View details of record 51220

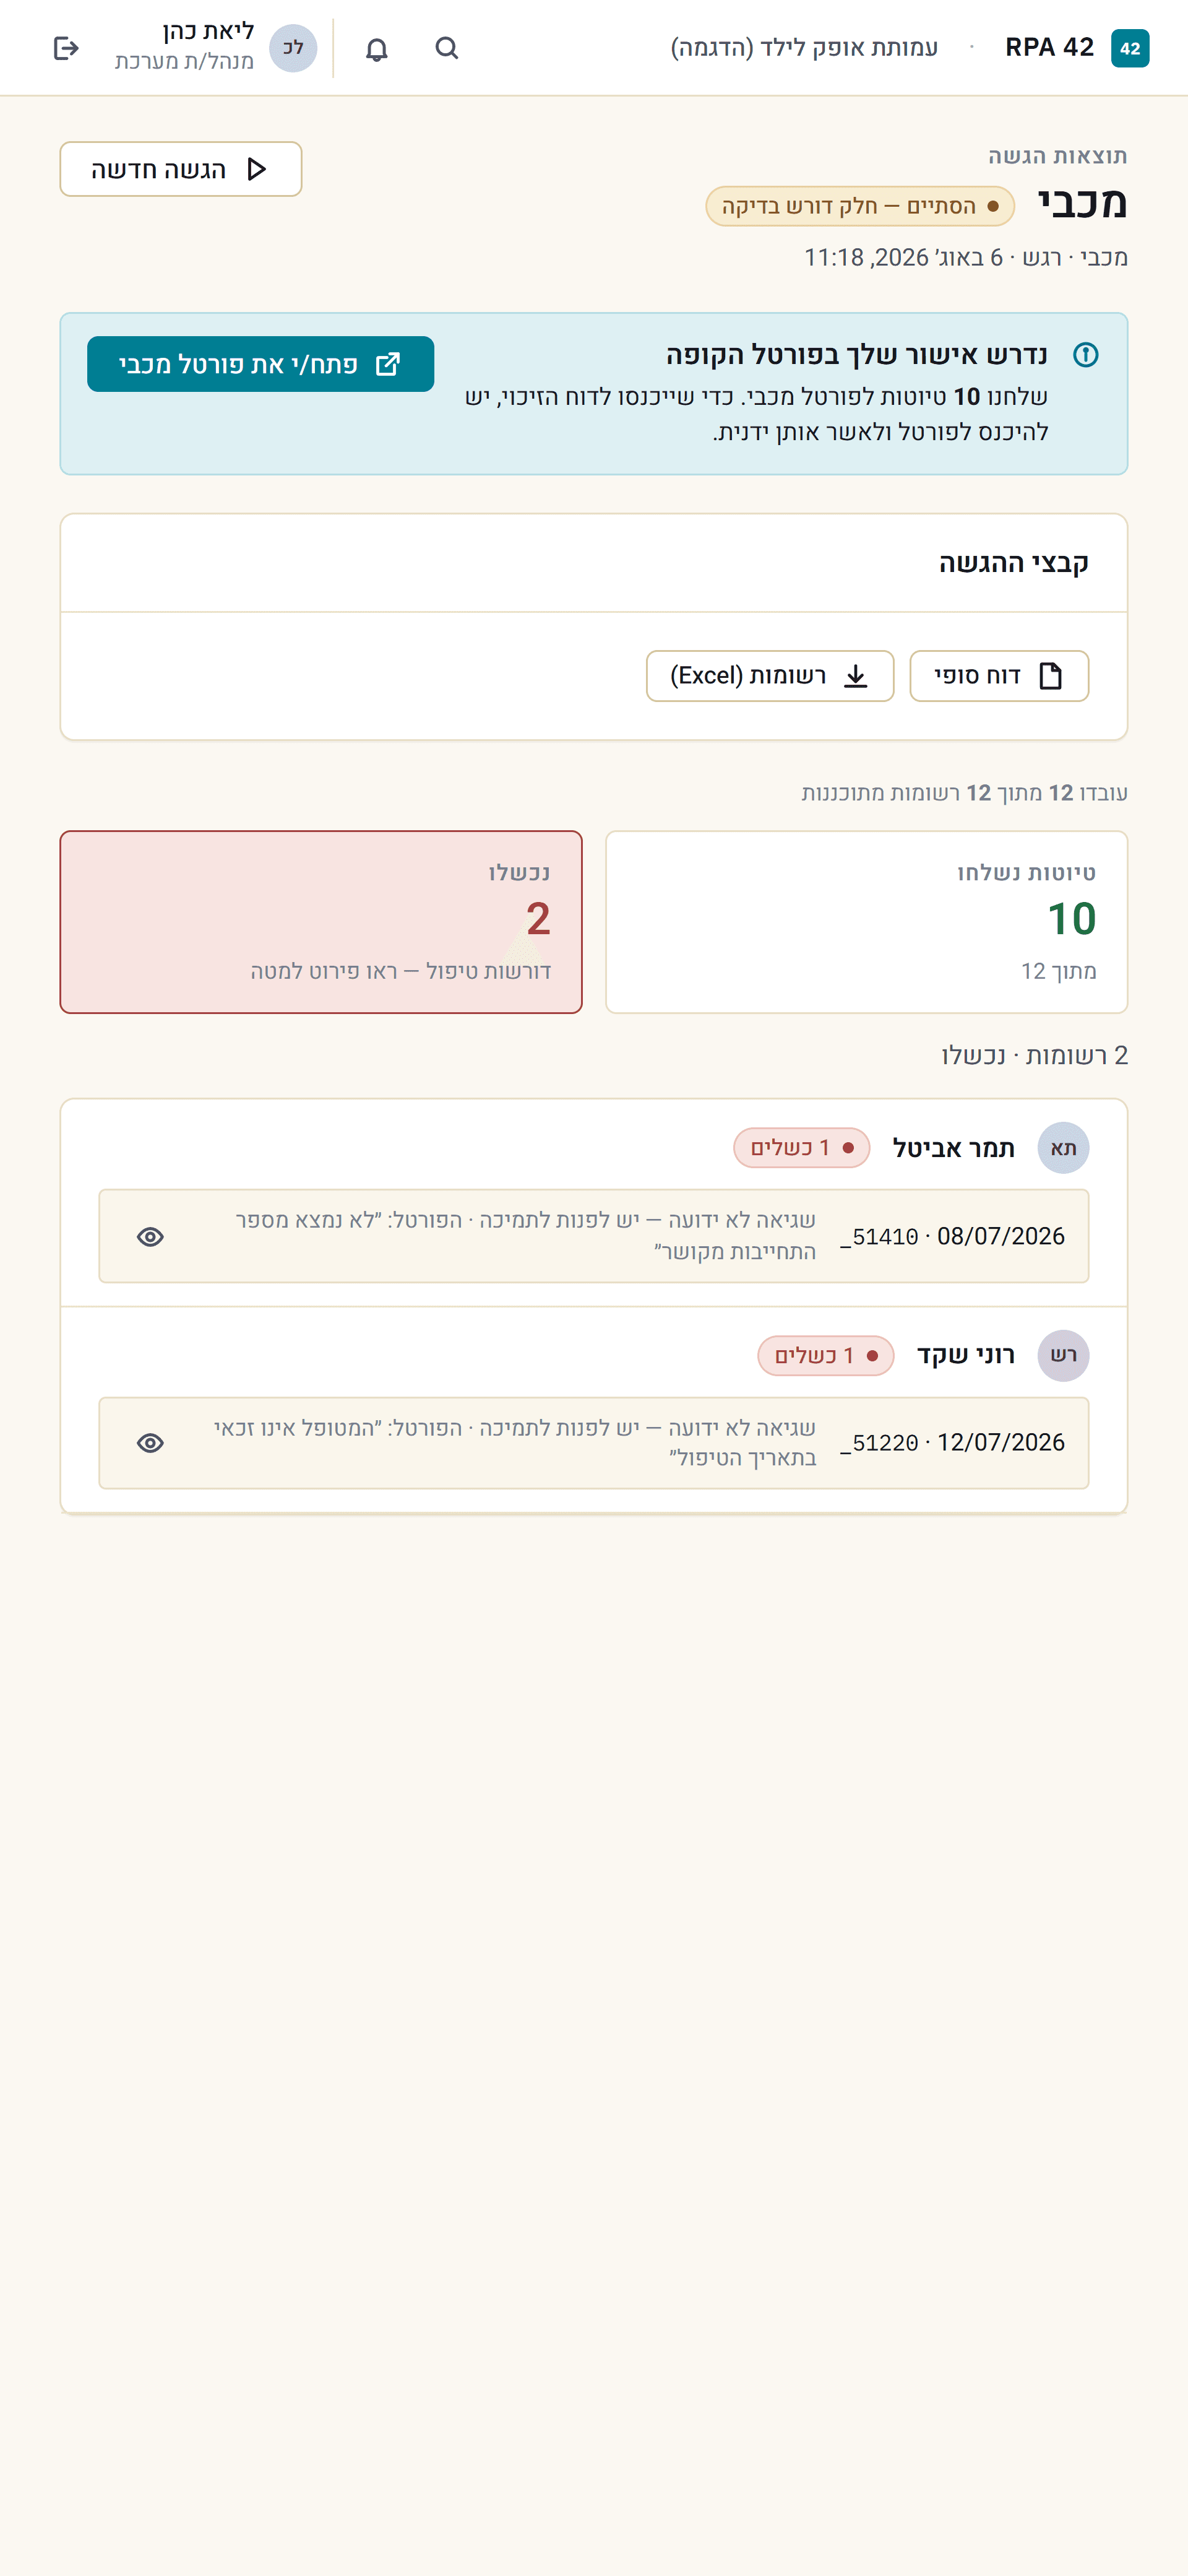tap(151, 1443)
